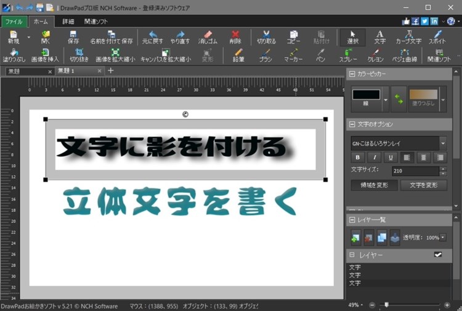Select the 文字 text tool
This screenshot has height=311, width=462.
pyautogui.click(x=380, y=37)
